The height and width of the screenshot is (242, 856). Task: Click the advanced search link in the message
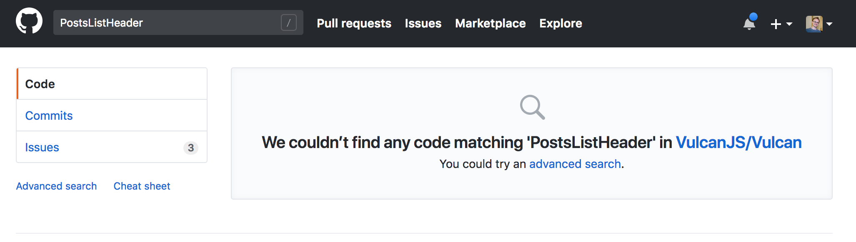575,164
